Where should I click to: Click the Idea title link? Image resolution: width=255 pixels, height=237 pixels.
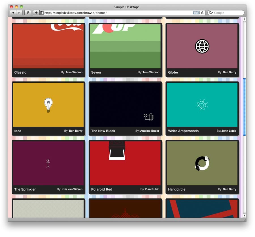18,131
